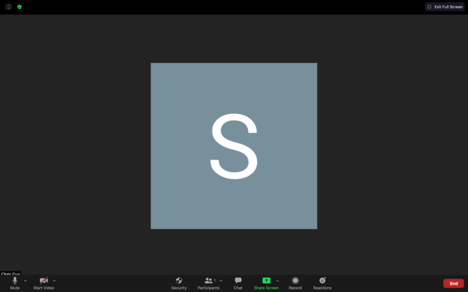The width and height of the screenshot is (468, 292).
Task: Exit full screen mode
Action: 445,7
